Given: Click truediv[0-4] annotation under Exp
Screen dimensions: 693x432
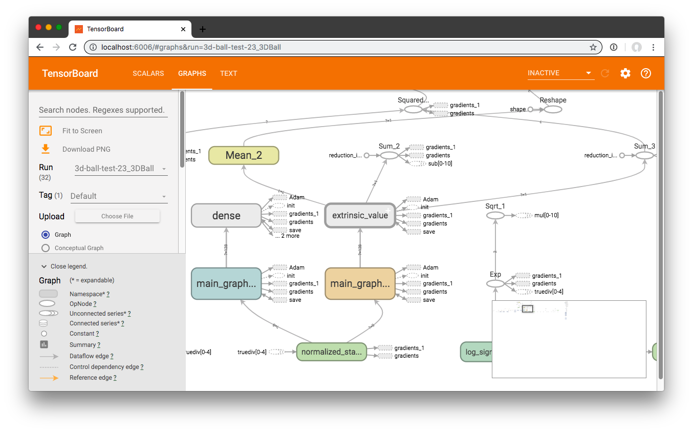Looking at the screenshot, I should (549, 292).
